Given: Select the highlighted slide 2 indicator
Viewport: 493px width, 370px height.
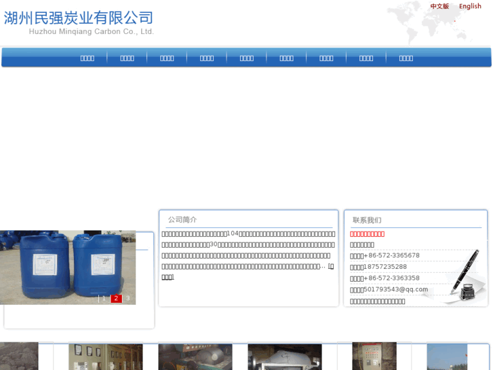Looking at the screenshot, I should [116, 298].
